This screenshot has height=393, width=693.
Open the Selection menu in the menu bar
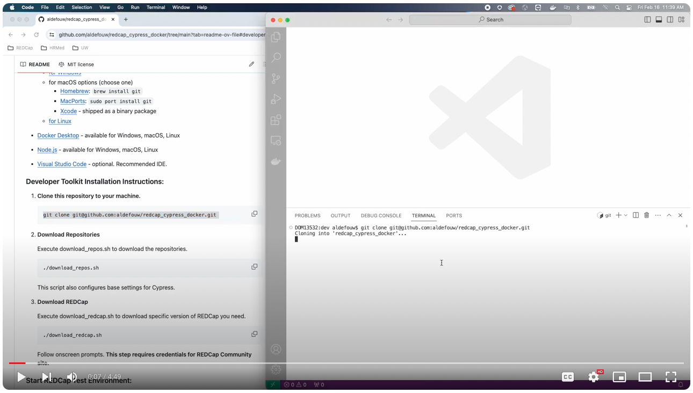82,8
